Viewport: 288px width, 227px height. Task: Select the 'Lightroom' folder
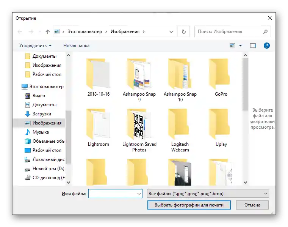pyautogui.click(x=99, y=128)
